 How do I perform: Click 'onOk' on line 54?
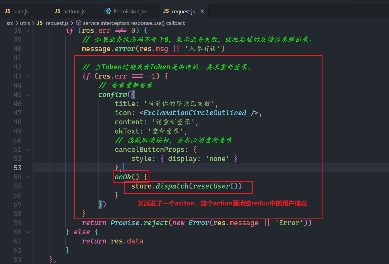pos(123,177)
